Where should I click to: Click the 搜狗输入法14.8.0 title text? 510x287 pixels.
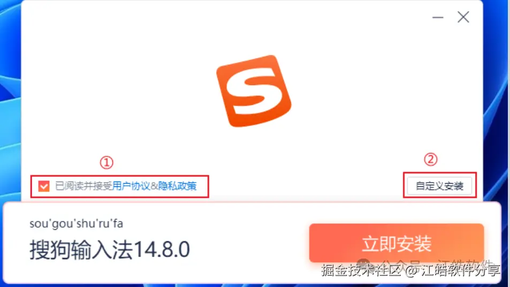click(110, 250)
